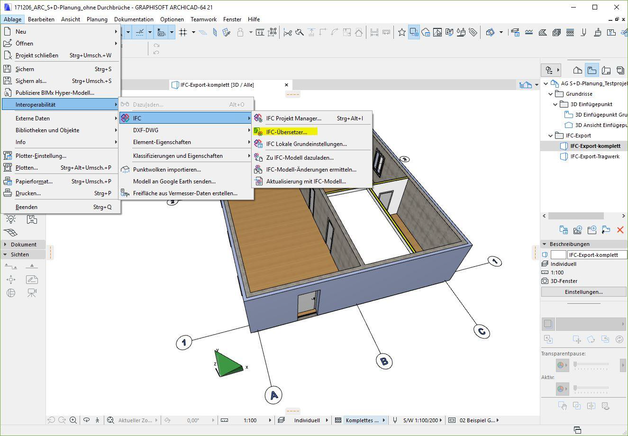Open the S/W 1:100/200 pen set dropdown

coord(442,420)
